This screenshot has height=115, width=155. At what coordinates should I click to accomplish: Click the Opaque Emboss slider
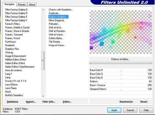[121, 90]
